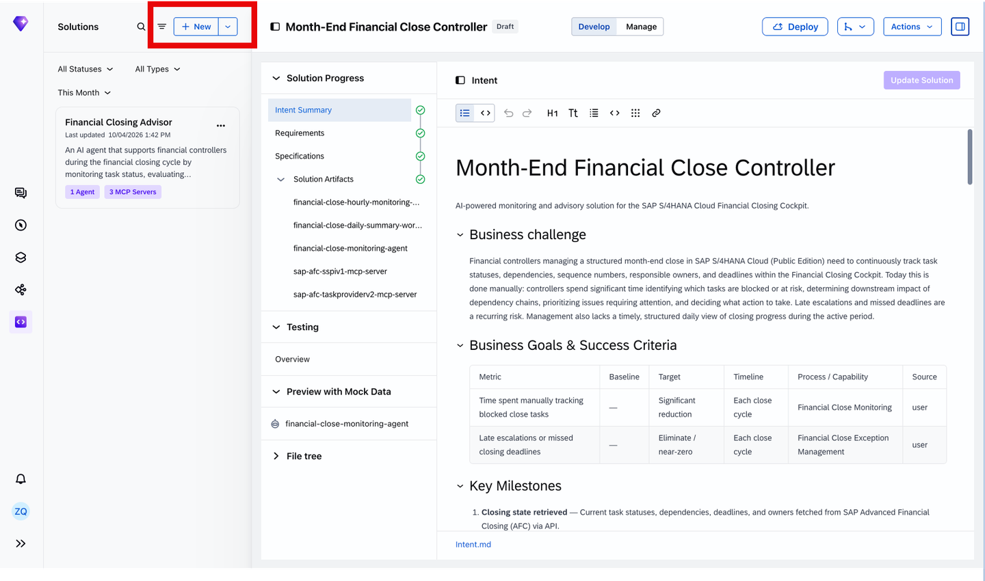985x581 pixels.
Task: Switch editor to source code view toggle
Action: pyautogui.click(x=485, y=113)
